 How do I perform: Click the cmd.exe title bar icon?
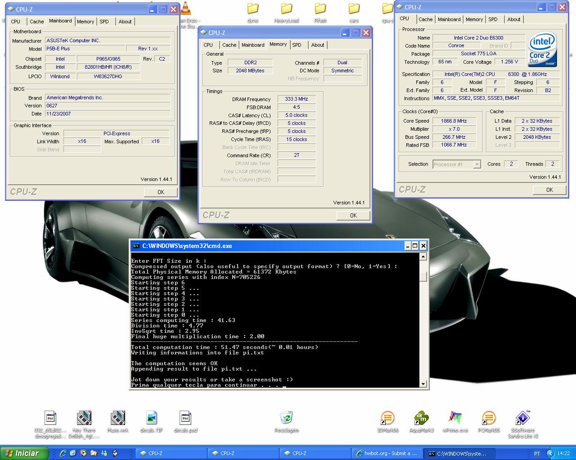pyautogui.click(x=136, y=246)
